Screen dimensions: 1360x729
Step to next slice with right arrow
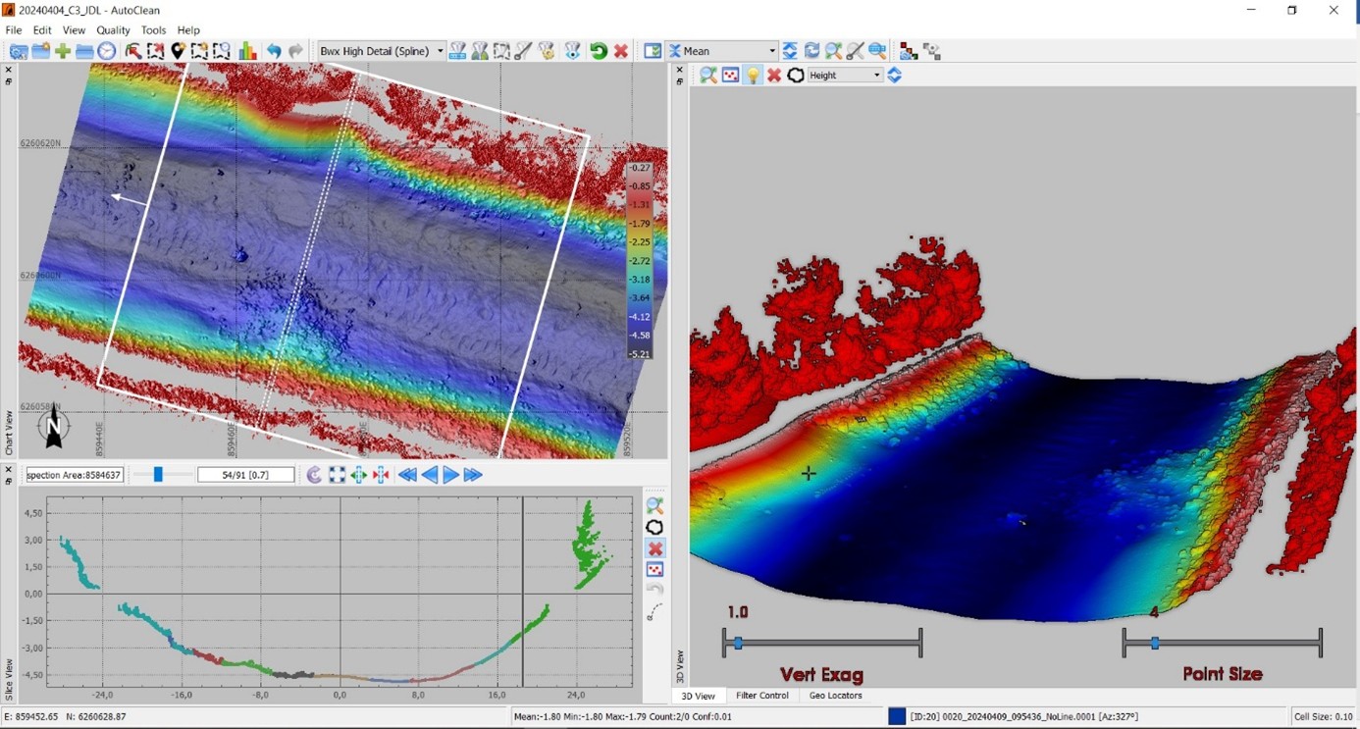tap(450, 475)
